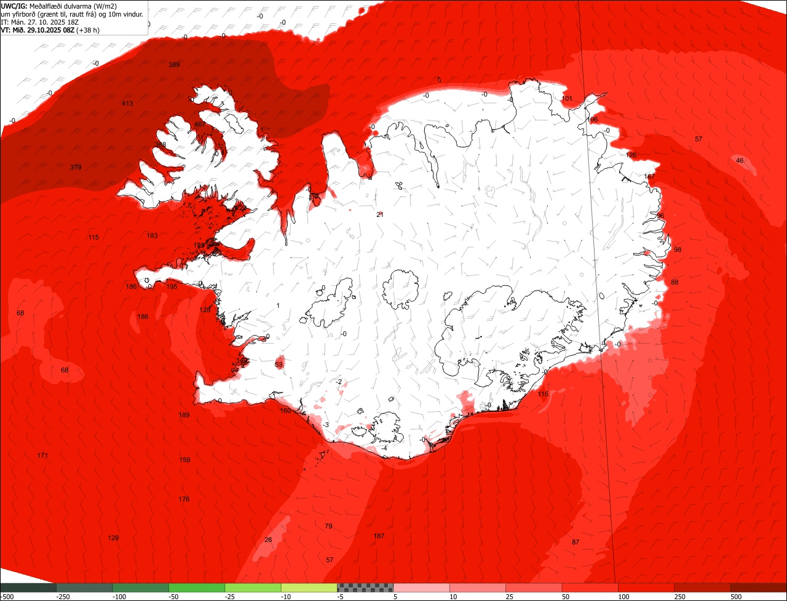Image resolution: width=787 pixels, height=601 pixels.
Task: Click the 87 flux value
Action: click(575, 542)
